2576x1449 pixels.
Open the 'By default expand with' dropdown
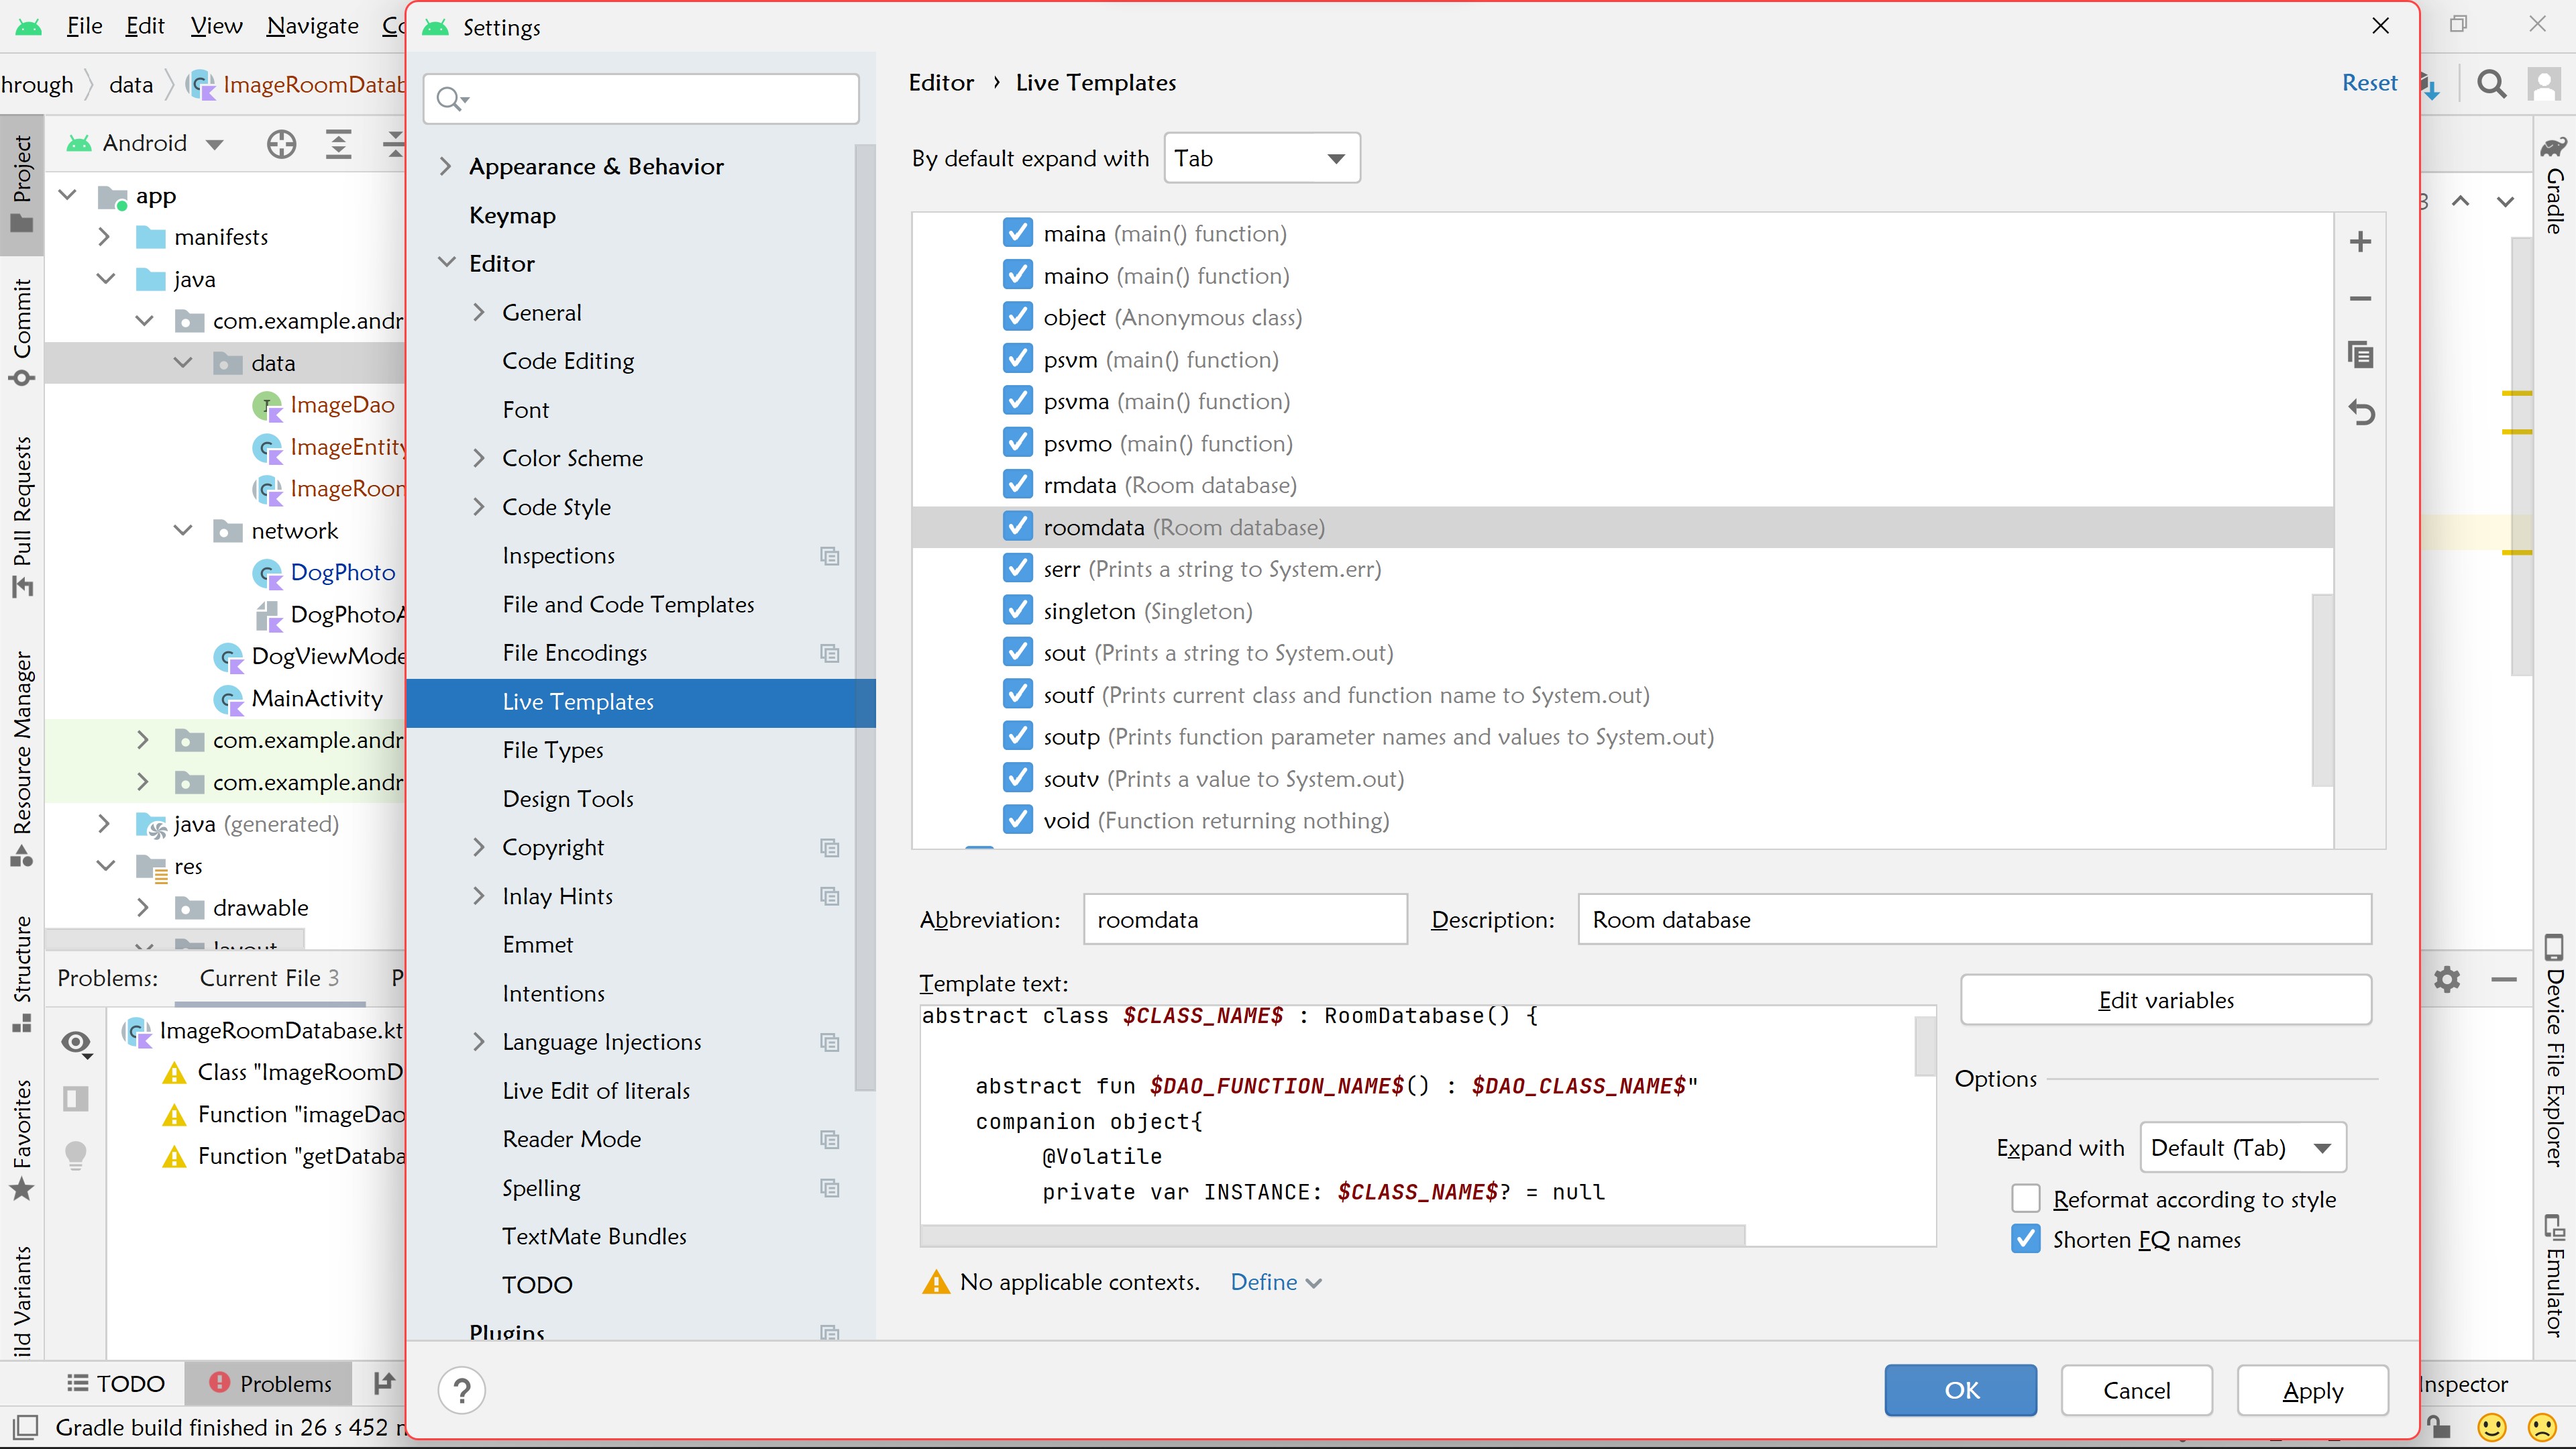[1261, 157]
